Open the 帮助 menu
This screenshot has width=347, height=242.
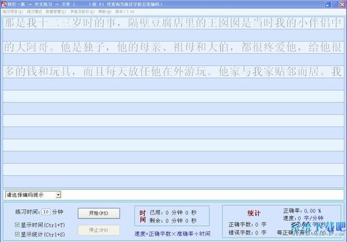click(105, 11)
